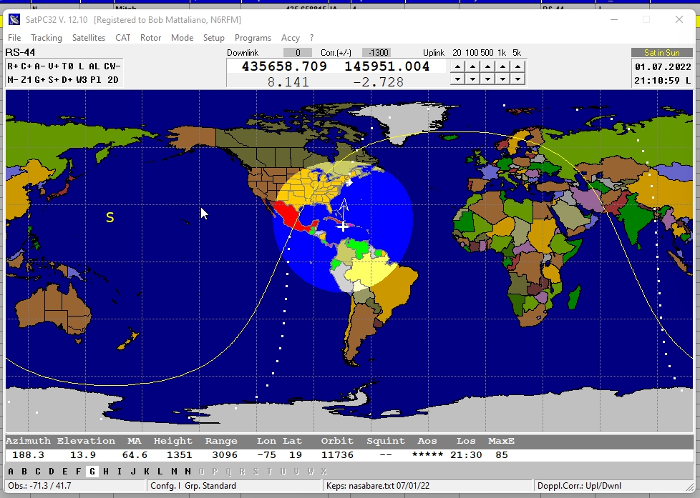
Task: Click the uplink frequency 145951.004
Action: [387, 66]
